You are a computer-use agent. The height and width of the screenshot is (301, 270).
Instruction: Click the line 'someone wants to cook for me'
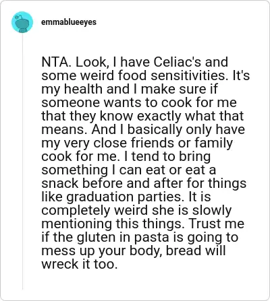coord(139,102)
